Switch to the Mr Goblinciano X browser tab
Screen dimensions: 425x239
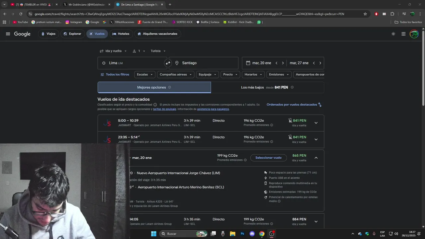coord(87,5)
